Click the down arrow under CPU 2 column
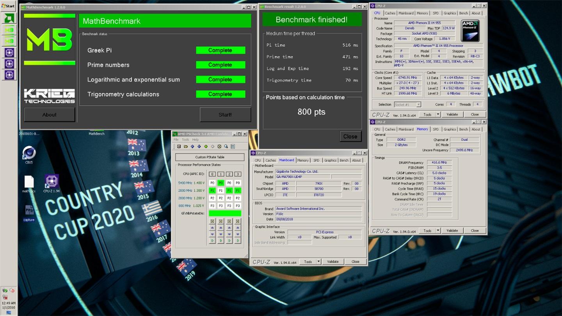The image size is (562, 316). coord(229,234)
